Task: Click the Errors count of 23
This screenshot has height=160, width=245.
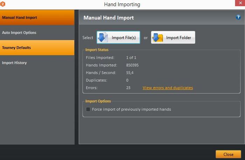Action: click(x=128, y=88)
